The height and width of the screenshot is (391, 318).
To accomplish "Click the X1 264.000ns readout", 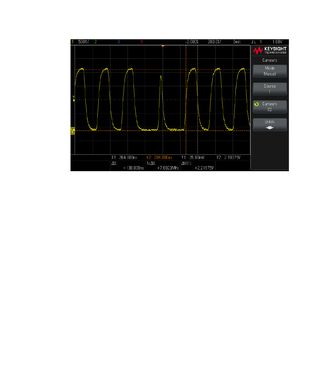I will (x=124, y=158).
